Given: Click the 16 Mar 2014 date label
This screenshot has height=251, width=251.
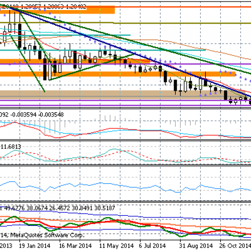Looking at the screenshot, I should click(x=75, y=246).
